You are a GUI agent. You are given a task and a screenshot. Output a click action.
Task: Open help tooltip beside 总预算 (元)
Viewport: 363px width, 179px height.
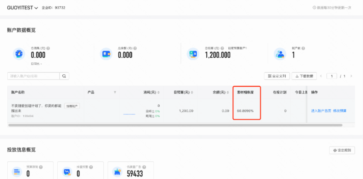point(222,48)
